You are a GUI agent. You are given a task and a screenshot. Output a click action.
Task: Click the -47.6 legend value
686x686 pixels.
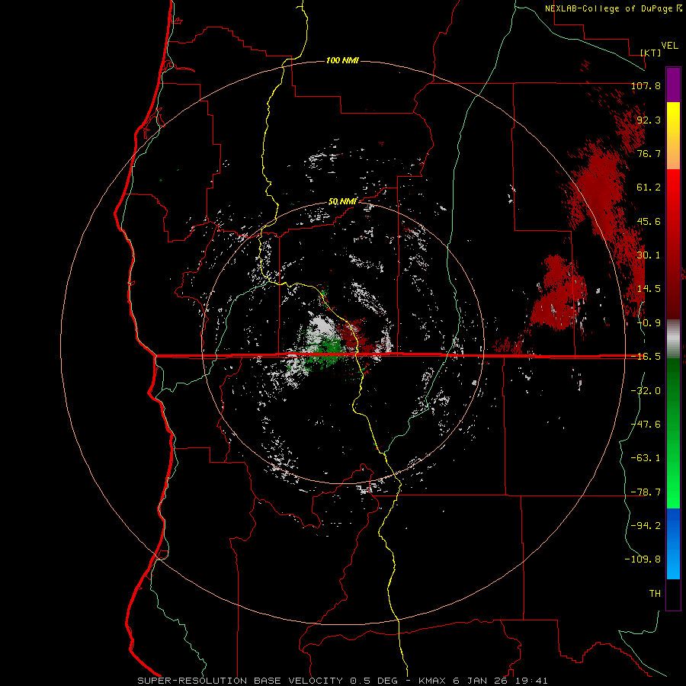[x=646, y=425]
